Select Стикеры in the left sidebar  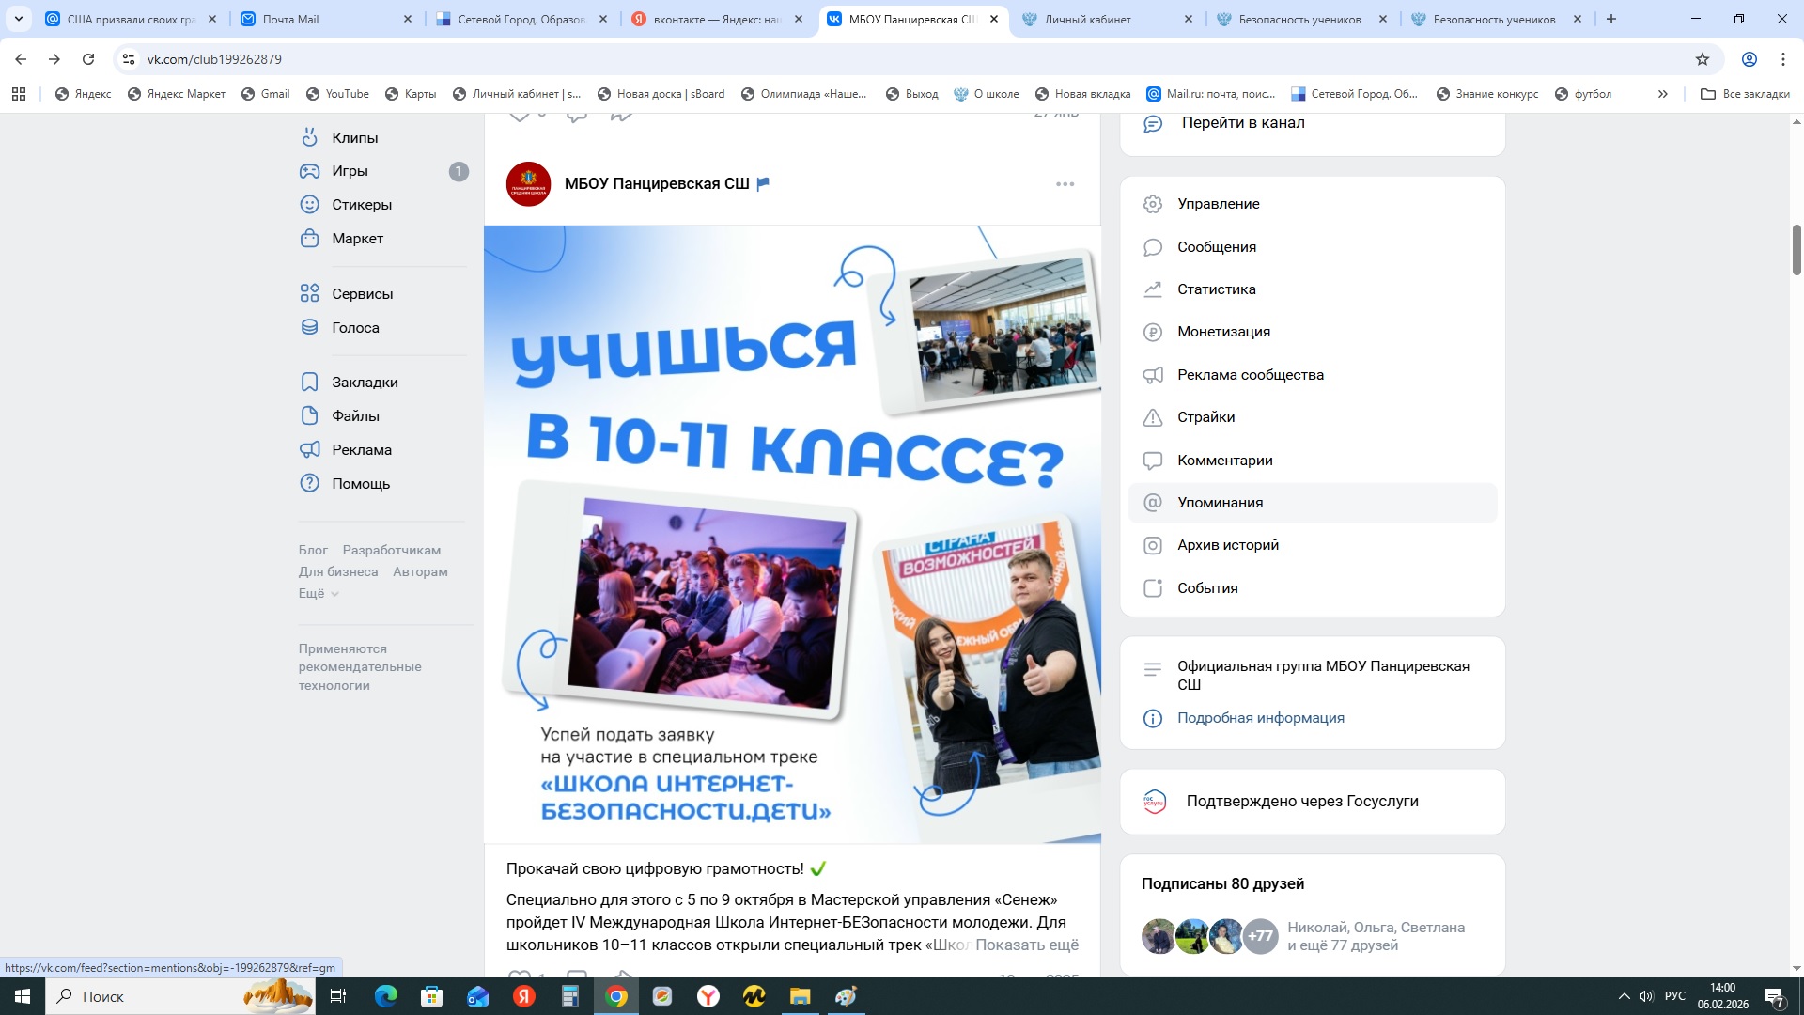[x=361, y=204]
